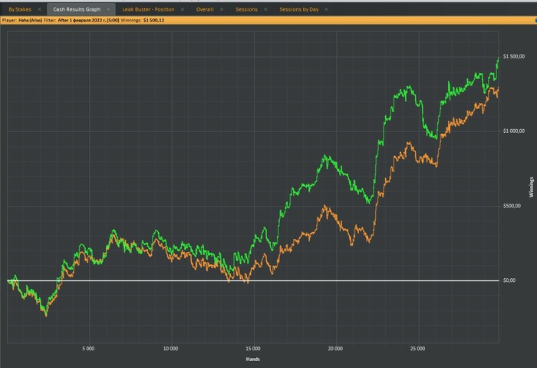Close the By Stakes tab
This screenshot has width=537, height=368.
point(39,9)
